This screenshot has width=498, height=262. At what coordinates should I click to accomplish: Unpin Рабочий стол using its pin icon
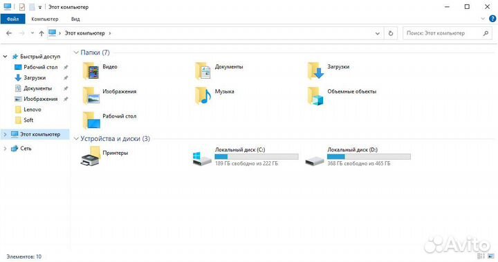[x=66, y=67]
